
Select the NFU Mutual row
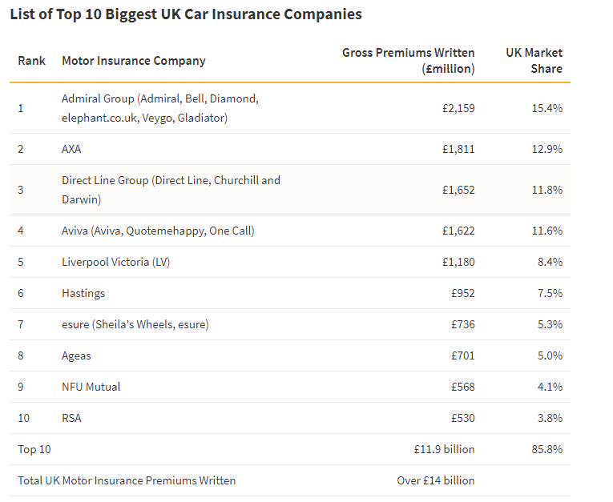[x=290, y=388]
